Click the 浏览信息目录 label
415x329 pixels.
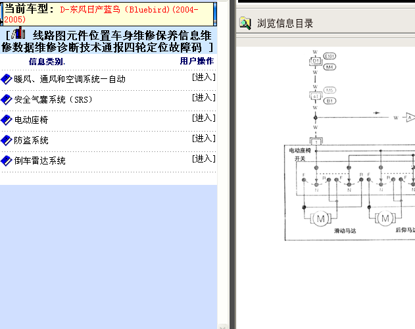coord(285,23)
